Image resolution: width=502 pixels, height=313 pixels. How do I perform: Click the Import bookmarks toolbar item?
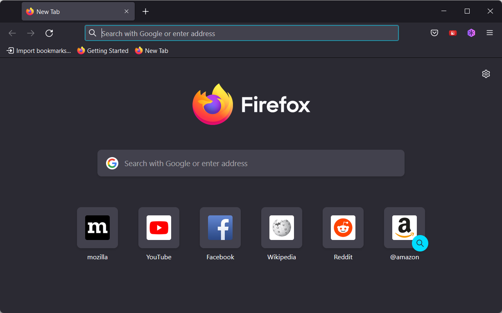[38, 51]
